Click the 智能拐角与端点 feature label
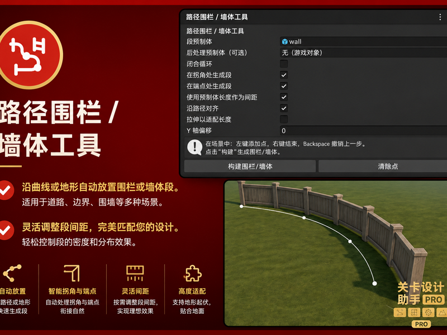The height and width of the screenshot is (335, 447). click(73, 291)
